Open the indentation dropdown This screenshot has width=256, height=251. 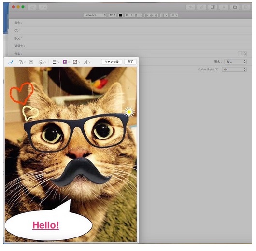pyautogui.click(x=174, y=15)
